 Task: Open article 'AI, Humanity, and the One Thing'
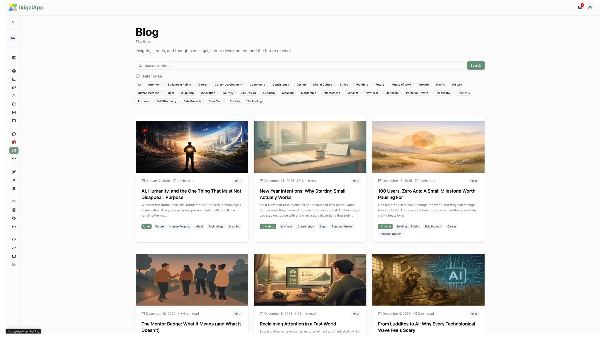(x=191, y=194)
